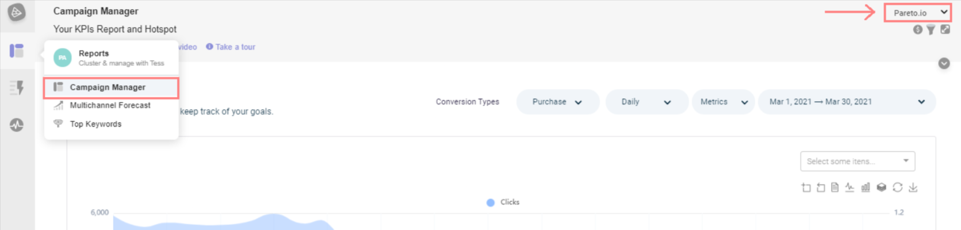Image resolution: width=961 pixels, height=230 pixels.
Task: Expand view with the fullscreen icon
Action: [945, 29]
